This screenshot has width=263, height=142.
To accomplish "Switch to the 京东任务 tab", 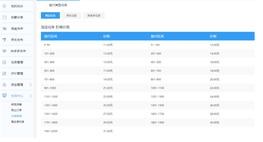I will coord(71,16).
